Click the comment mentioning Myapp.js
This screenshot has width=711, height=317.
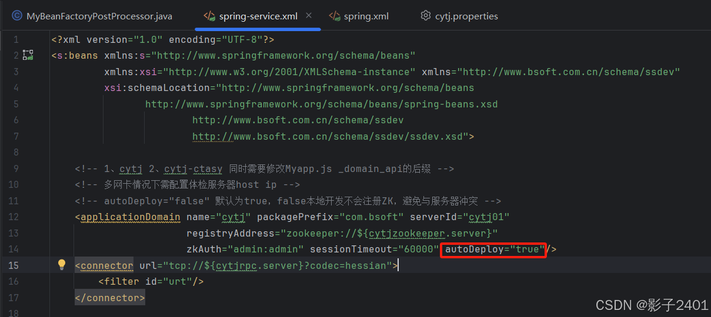pos(265,169)
